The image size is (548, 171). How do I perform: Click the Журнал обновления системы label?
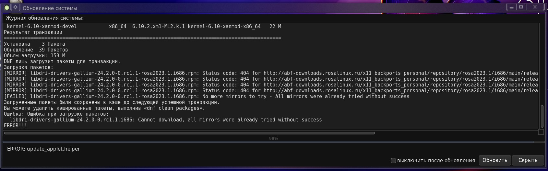click(x=45, y=18)
